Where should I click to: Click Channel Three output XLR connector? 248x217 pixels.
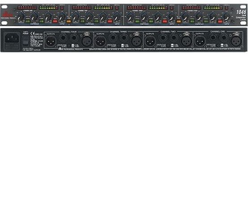101,41
